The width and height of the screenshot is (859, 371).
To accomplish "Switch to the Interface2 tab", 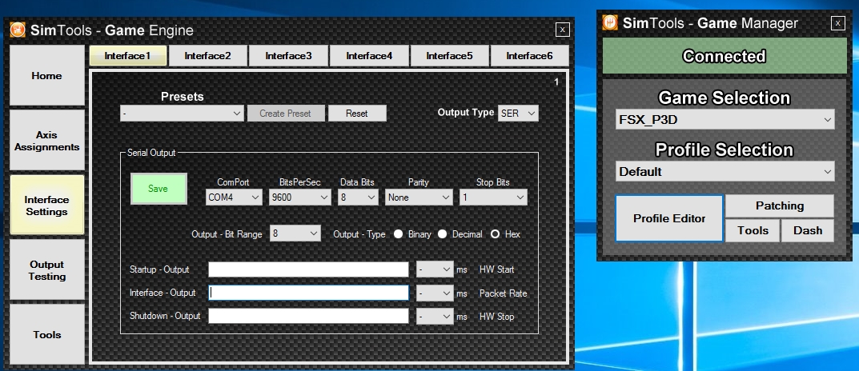I will pos(207,55).
